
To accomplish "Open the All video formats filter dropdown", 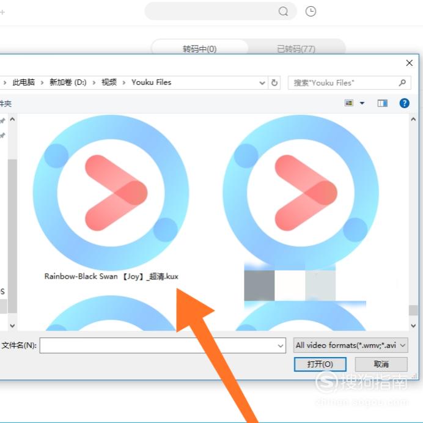I will tap(350, 345).
